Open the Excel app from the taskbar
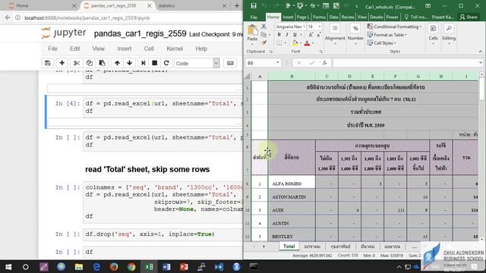Image resolution: width=486 pixels, height=273 pixels. tap(149, 266)
